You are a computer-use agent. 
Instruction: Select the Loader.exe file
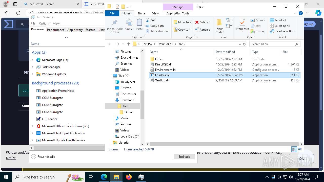(162, 75)
